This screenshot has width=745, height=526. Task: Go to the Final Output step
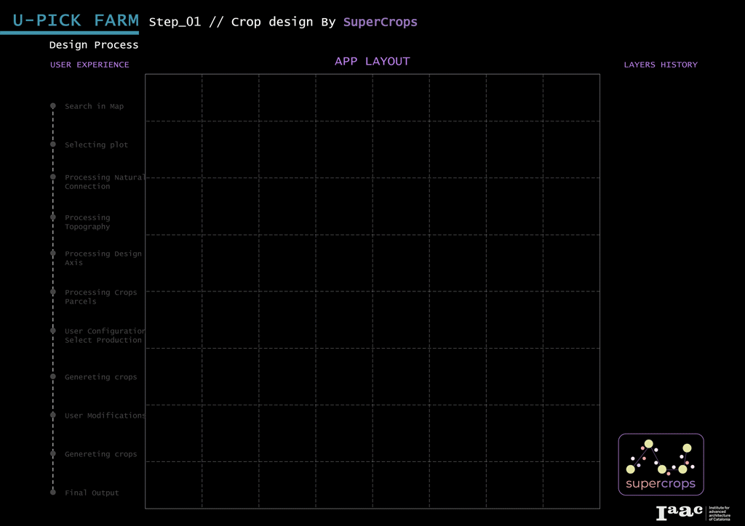pyautogui.click(x=92, y=493)
